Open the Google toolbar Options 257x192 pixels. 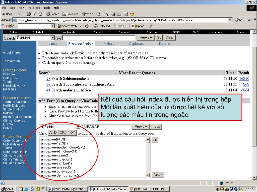coord(139,26)
